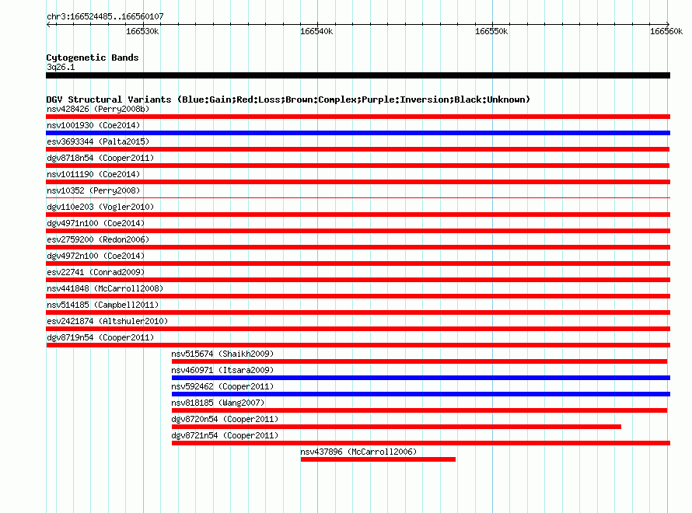This screenshot has width=692, height=513.
Task: Click the nsv818185 (Wang2007) label
Action: (218, 403)
